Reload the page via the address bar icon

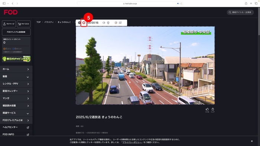[181, 3]
